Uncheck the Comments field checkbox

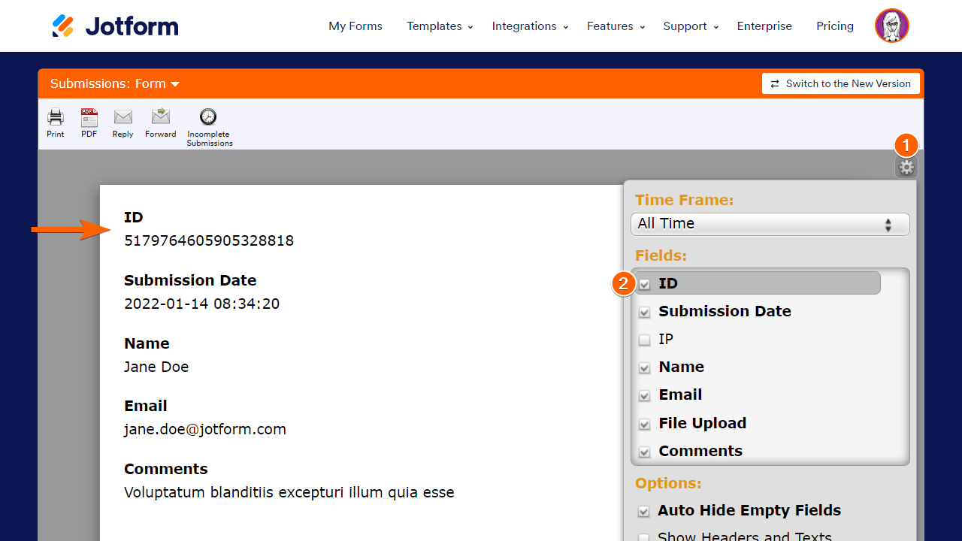(645, 452)
